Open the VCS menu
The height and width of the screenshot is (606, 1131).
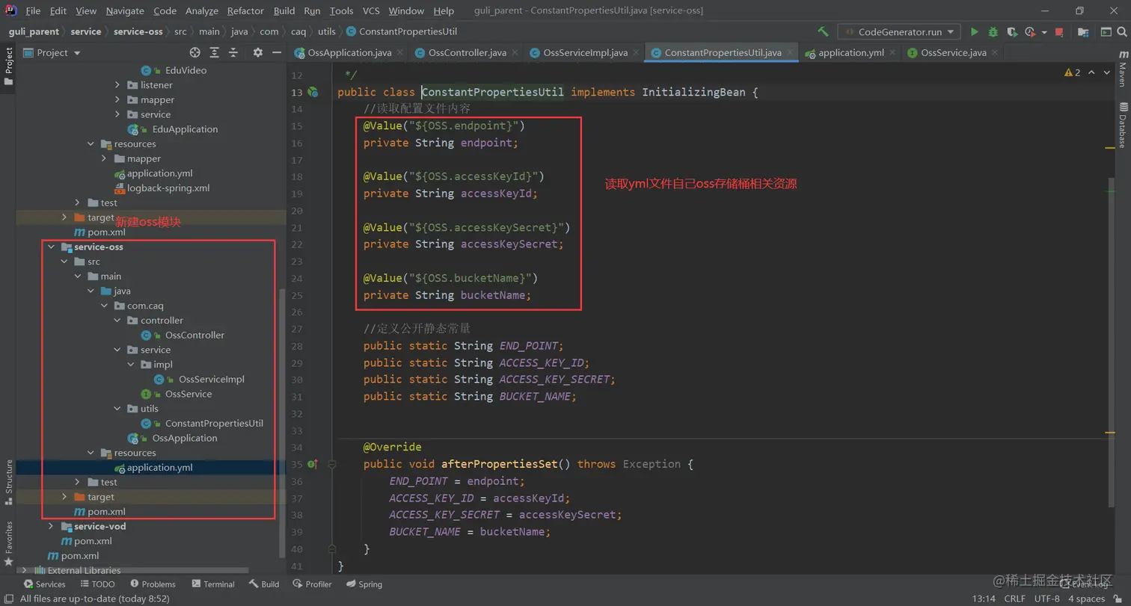pyautogui.click(x=371, y=10)
